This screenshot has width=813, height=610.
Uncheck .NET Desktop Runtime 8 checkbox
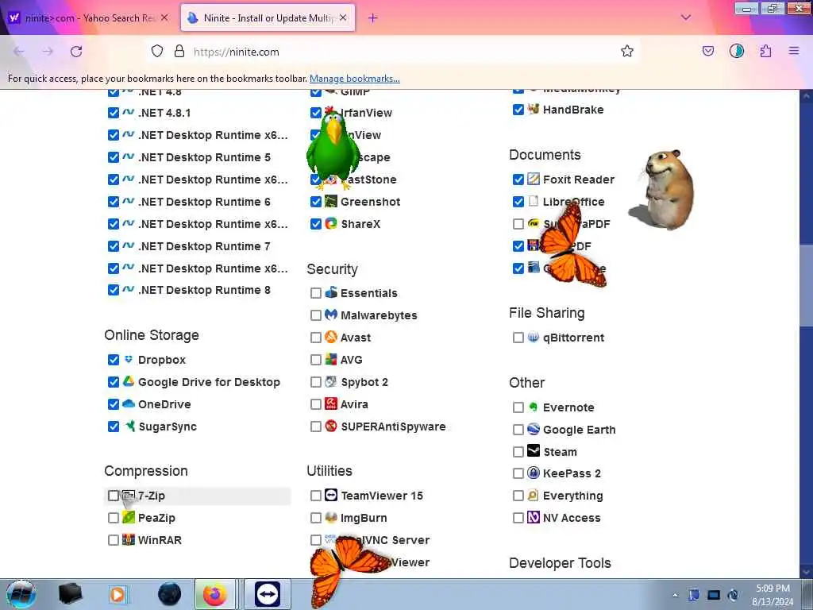113,290
